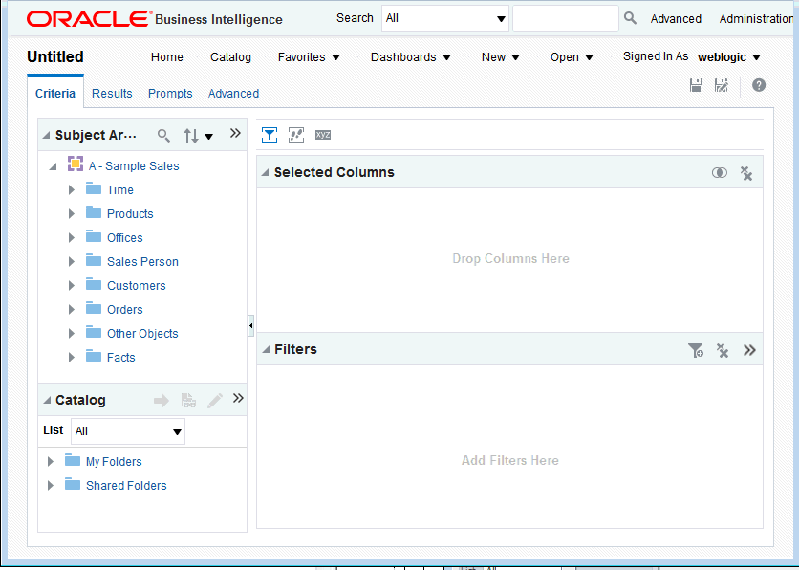Click the pane splitter collapse arrow

tap(250, 325)
